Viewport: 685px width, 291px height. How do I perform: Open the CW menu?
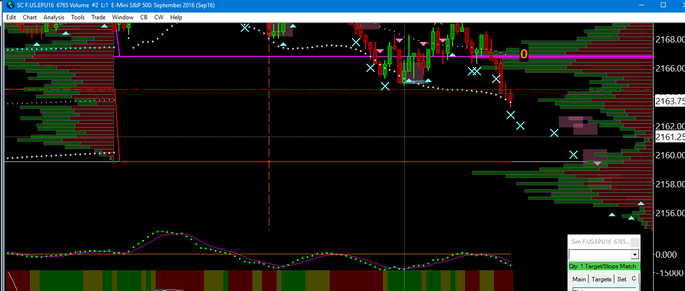pyautogui.click(x=159, y=17)
